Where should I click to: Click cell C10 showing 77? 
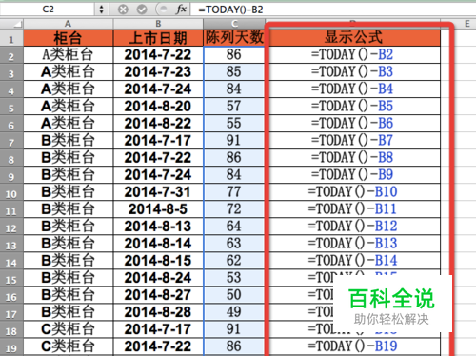click(x=234, y=192)
